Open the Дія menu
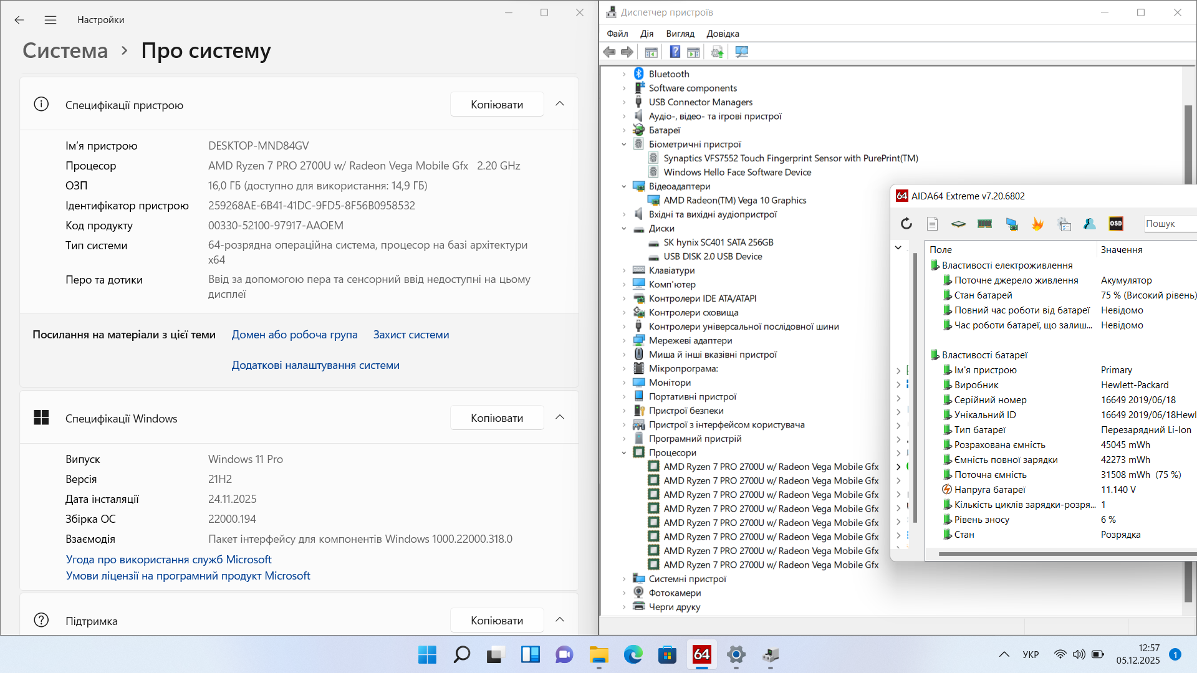1197x673 pixels. pos(647,34)
